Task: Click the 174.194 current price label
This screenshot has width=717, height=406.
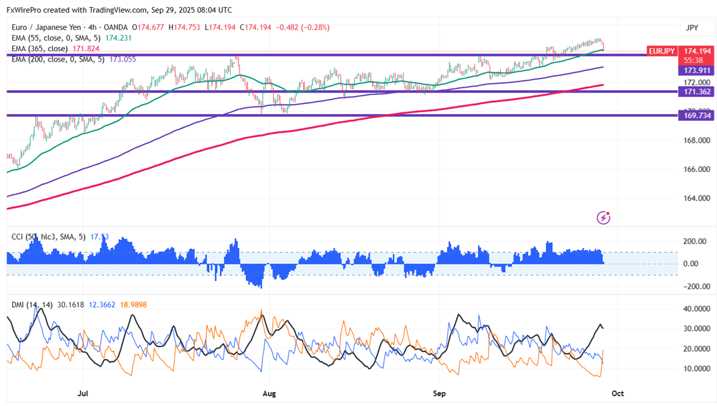Action: point(697,51)
